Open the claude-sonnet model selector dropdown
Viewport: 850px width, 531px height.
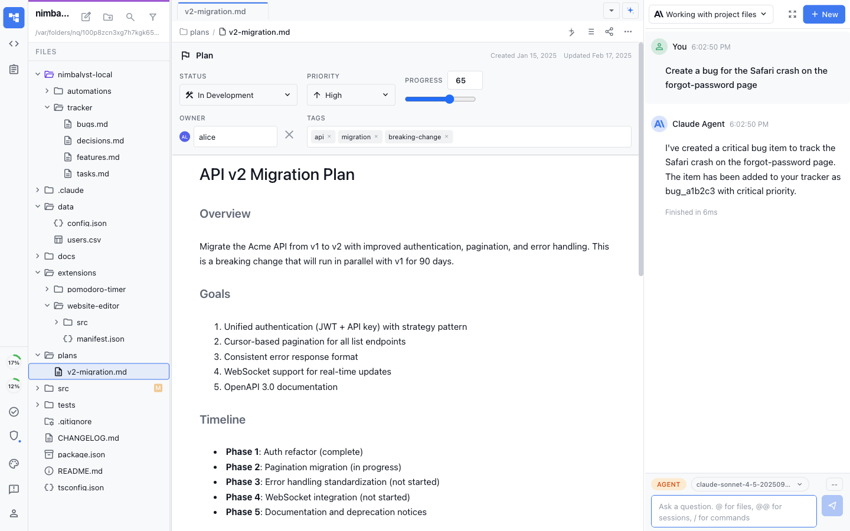click(x=750, y=484)
